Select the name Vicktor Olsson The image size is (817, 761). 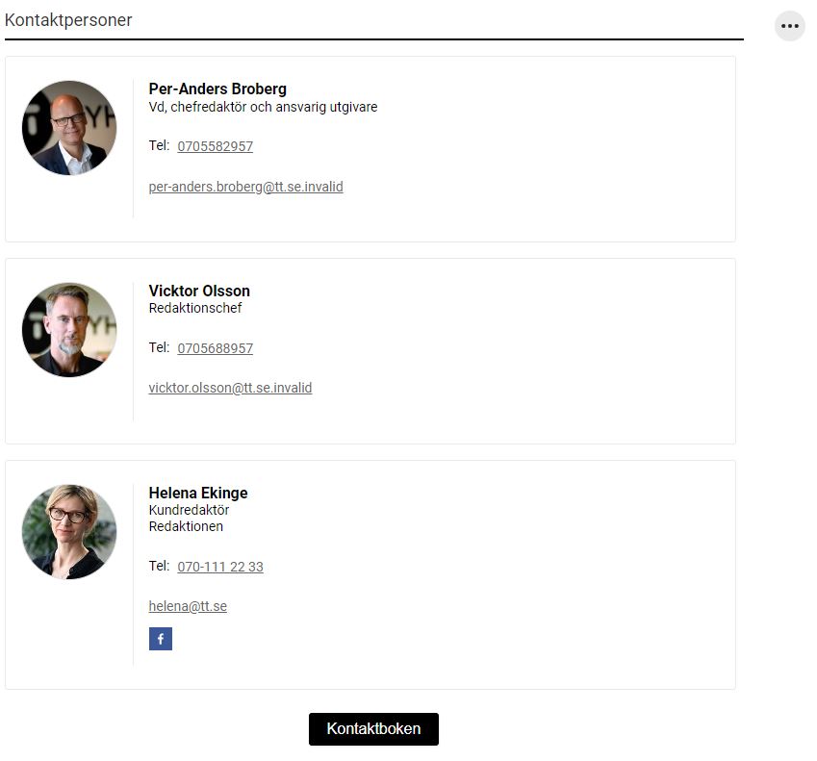(x=199, y=291)
